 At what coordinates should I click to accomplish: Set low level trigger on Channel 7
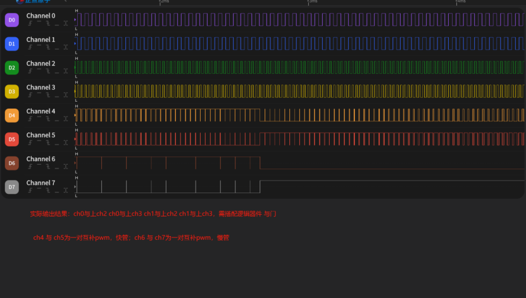pos(57,190)
